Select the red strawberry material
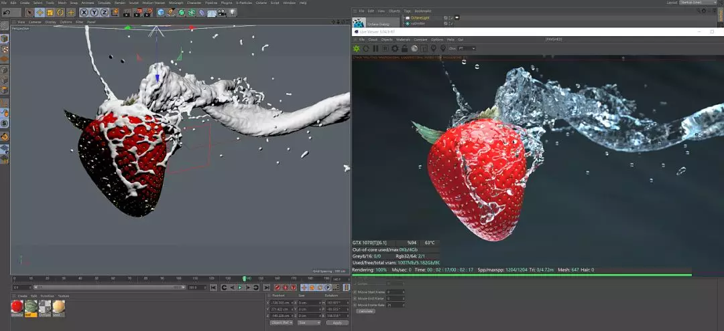 pos(17,307)
